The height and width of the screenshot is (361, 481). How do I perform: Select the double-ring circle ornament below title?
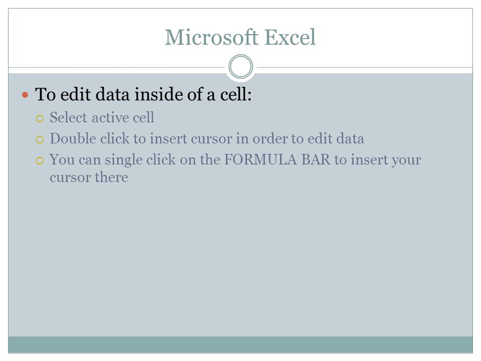[241, 67]
